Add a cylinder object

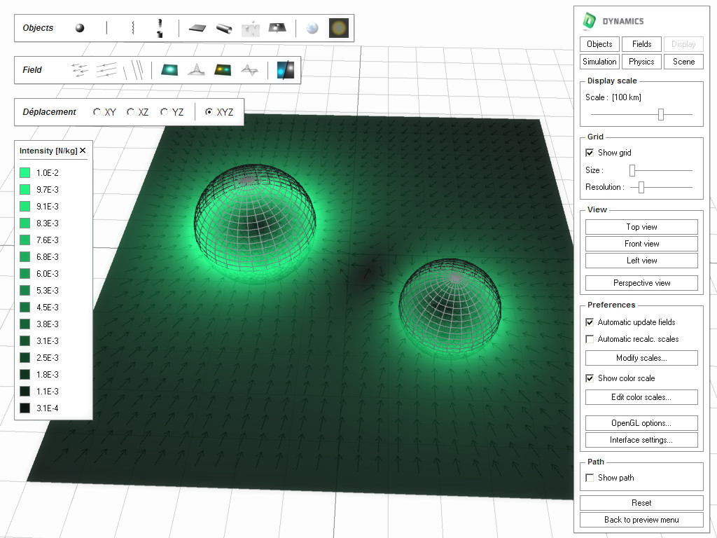click(x=225, y=27)
